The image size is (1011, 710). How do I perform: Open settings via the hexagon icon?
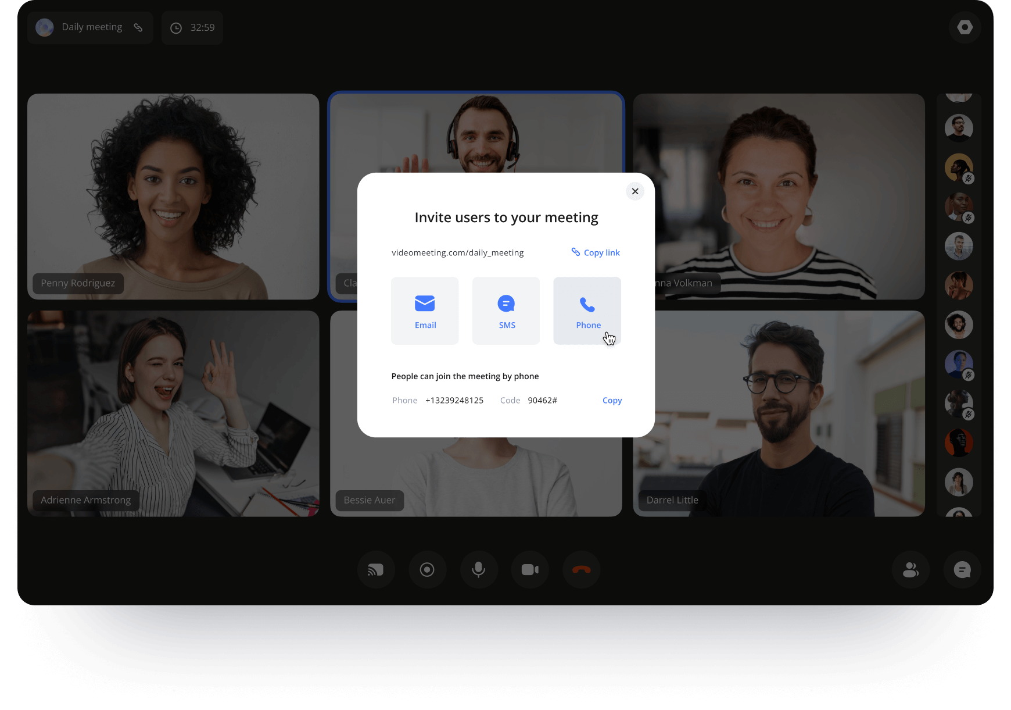tap(965, 27)
